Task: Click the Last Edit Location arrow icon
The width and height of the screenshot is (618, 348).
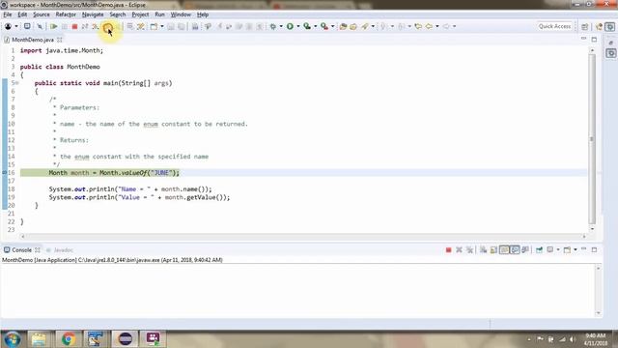Action: click(418, 26)
